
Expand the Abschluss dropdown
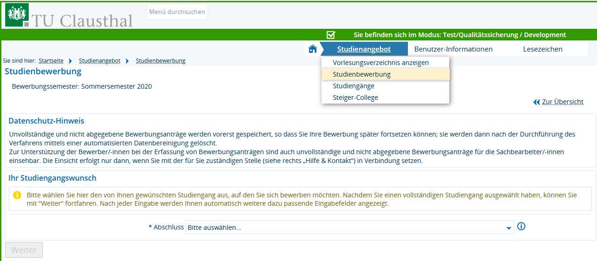coord(349,228)
